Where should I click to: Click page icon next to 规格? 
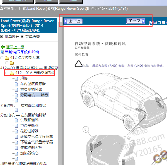pos(16,79)
